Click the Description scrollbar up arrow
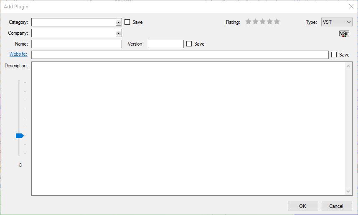 pos(348,66)
